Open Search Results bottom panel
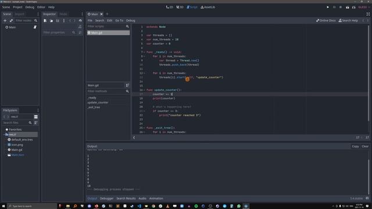This screenshot has width=372, height=209. click(x=126, y=199)
